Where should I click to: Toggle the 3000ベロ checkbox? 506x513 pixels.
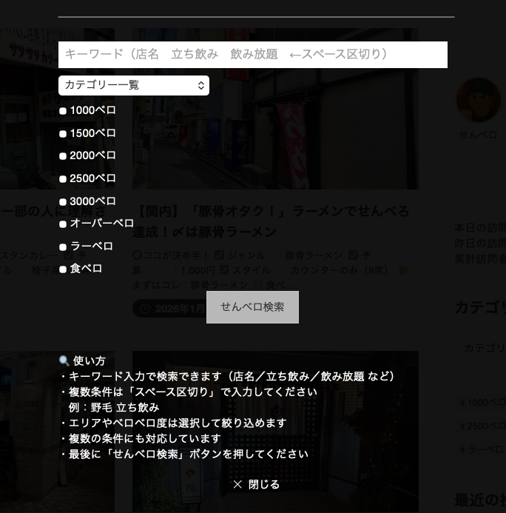coord(63,202)
